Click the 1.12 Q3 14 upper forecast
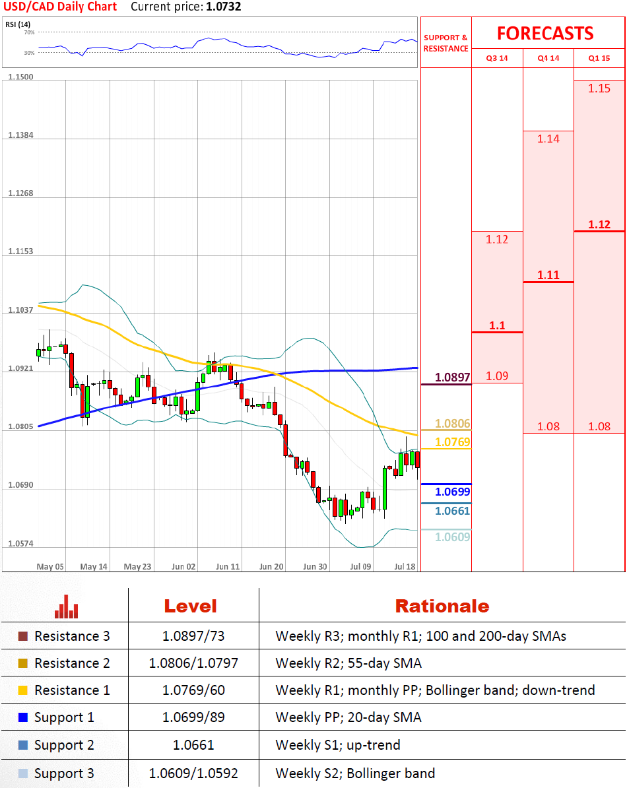627x788 pixels. (x=497, y=239)
